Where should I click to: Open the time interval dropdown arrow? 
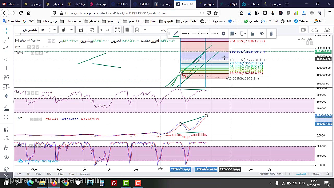click(x=55, y=30)
